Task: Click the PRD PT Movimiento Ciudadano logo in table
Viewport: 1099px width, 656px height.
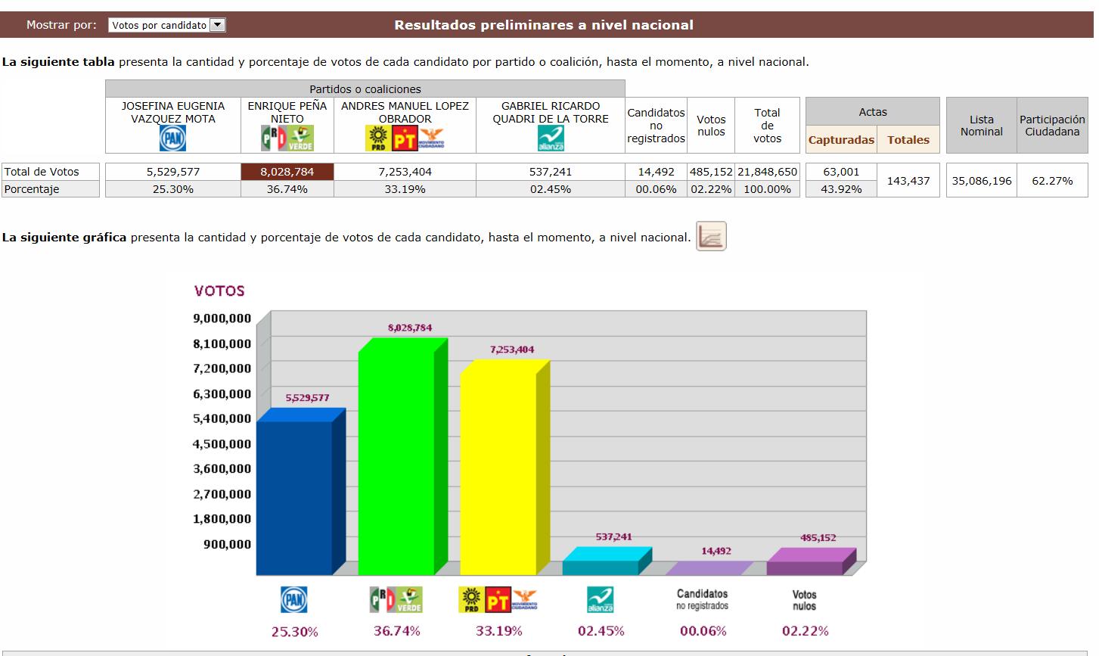Action: 405,138
